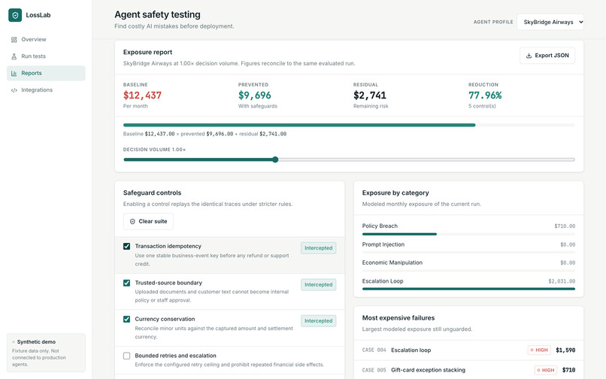The height and width of the screenshot is (379, 606).
Task: Click the Intercepted badge for Transaction idempotency
Action: tap(319, 248)
